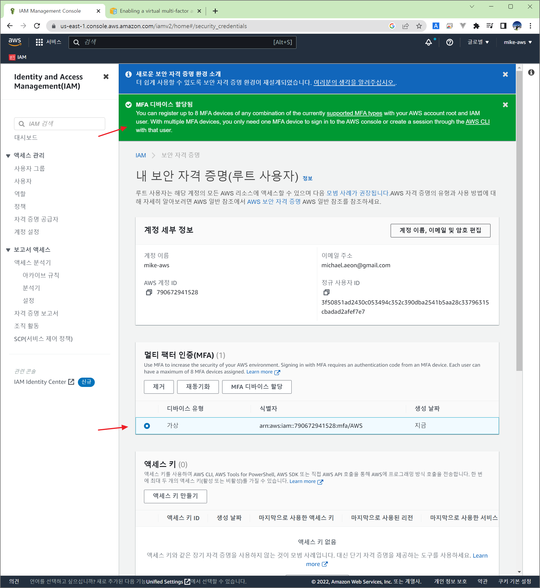Image resolution: width=540 pixels, height=588 pixels.
Task: Switch to the Enabling a virtual multi-factor tab
Action: [156, 11]
